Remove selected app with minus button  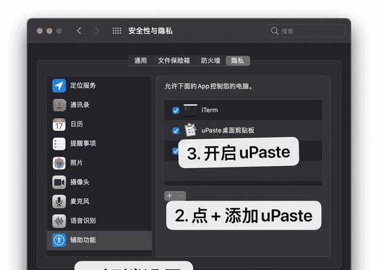(181, 196)
